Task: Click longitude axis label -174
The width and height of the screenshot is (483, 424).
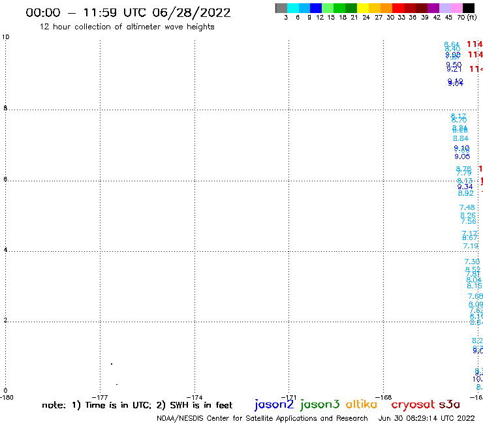Action: click(194, 397)
